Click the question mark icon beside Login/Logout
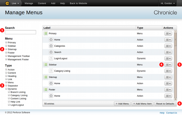Image resolution: width=182 pixels, height=115 pixels. (51, 58)
